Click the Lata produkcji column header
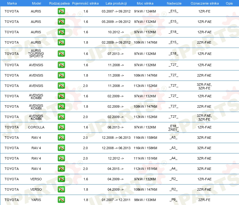239x205 pixels. (x=116, y=3)
